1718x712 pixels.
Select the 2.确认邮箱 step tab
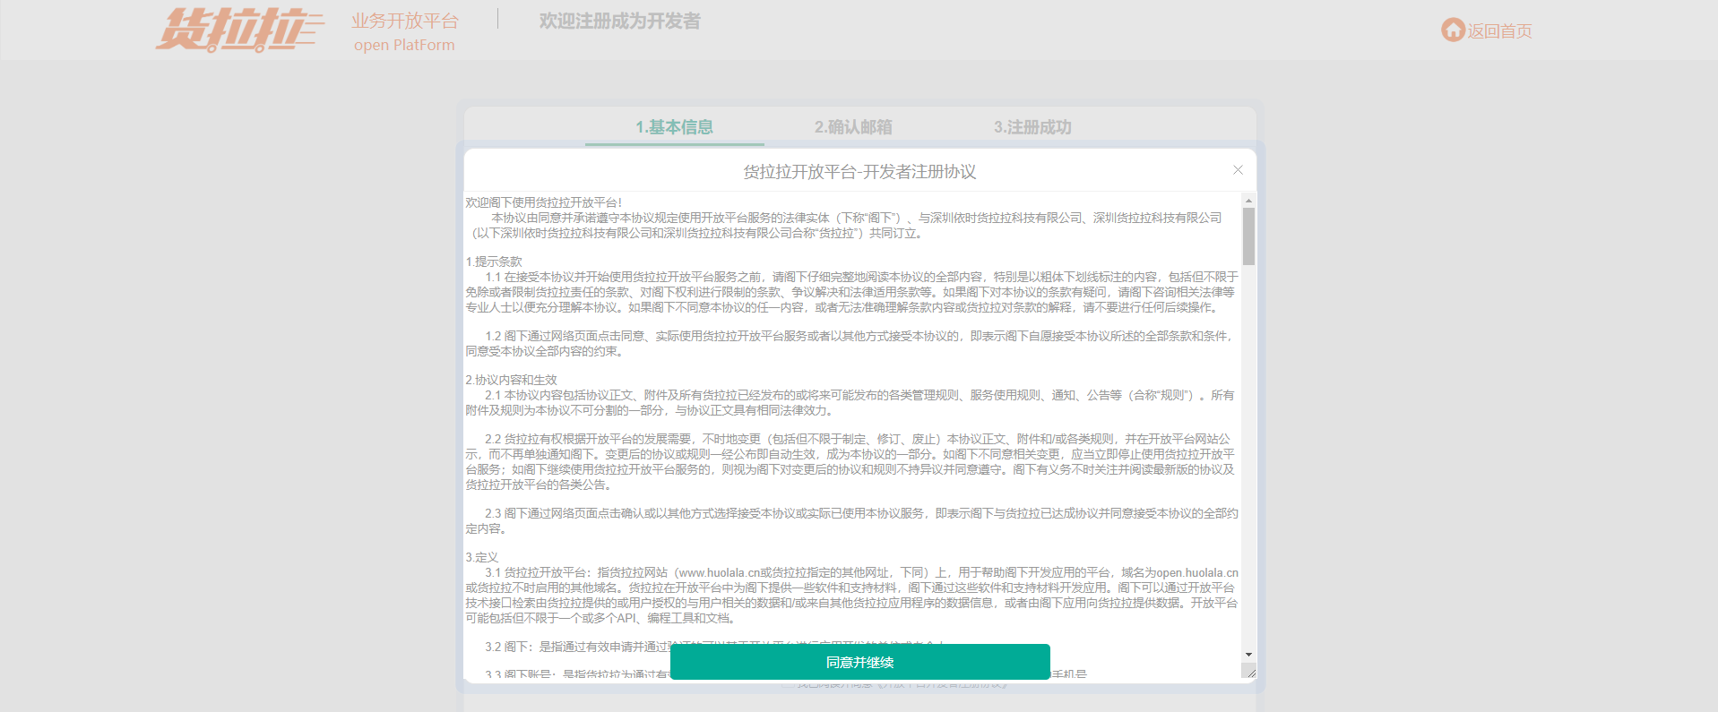[x=853, y=127]
